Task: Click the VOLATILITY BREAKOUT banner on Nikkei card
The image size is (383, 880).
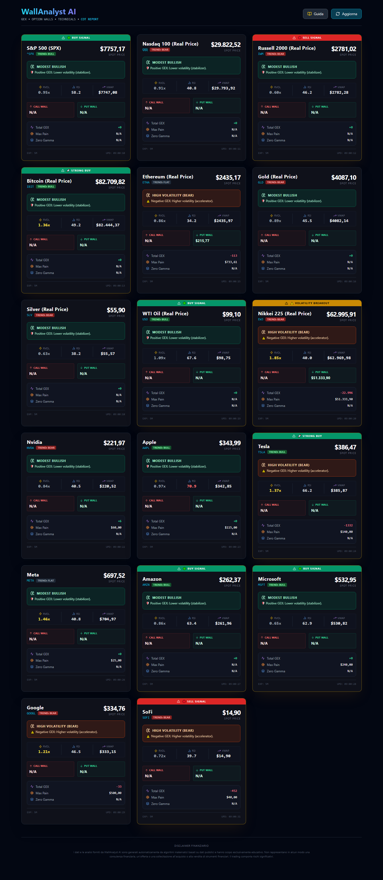Action: click(307, 303)
